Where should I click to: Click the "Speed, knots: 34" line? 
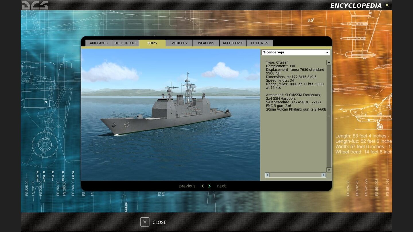(280, 80)
